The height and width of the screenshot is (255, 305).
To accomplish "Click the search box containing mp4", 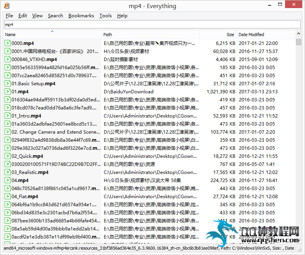I will 152,25.
